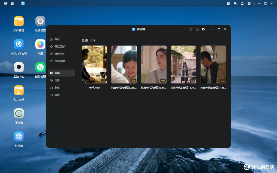Close the 影视墙 window

click(225, 29)
